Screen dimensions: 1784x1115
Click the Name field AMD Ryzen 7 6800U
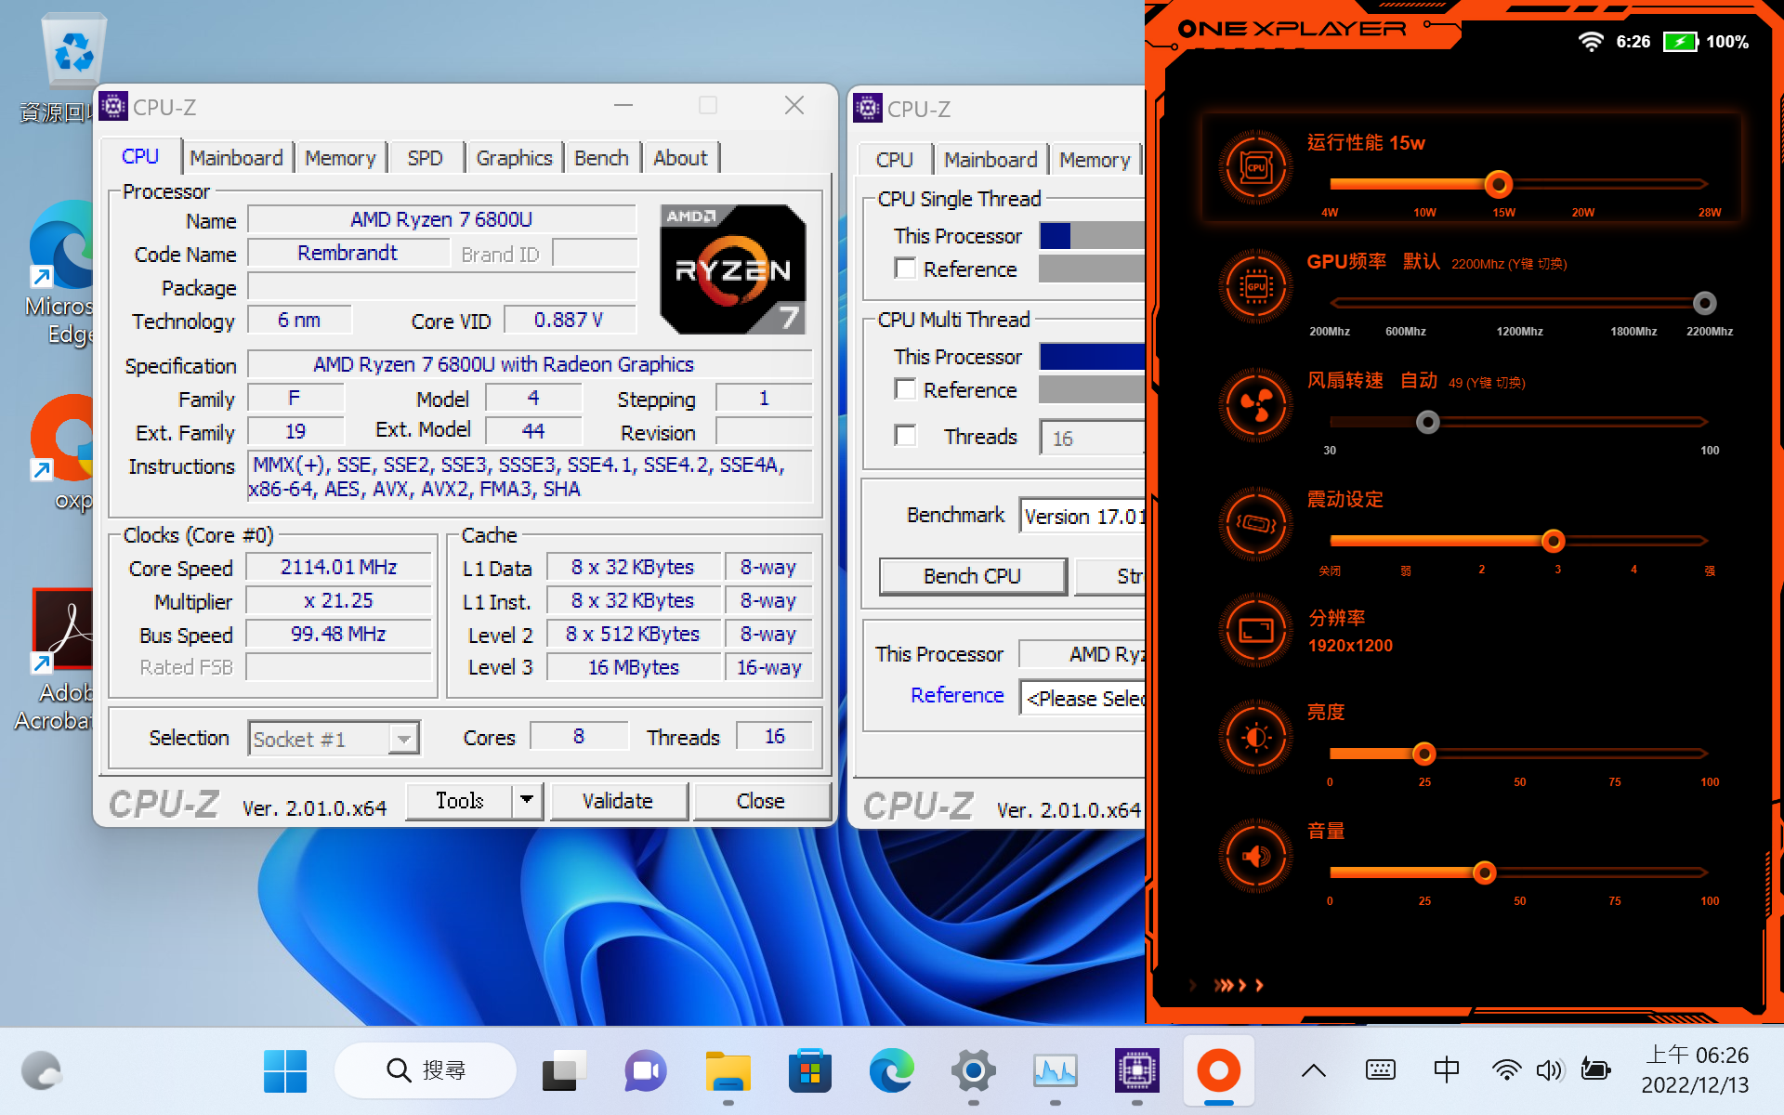tap(441, 219)
